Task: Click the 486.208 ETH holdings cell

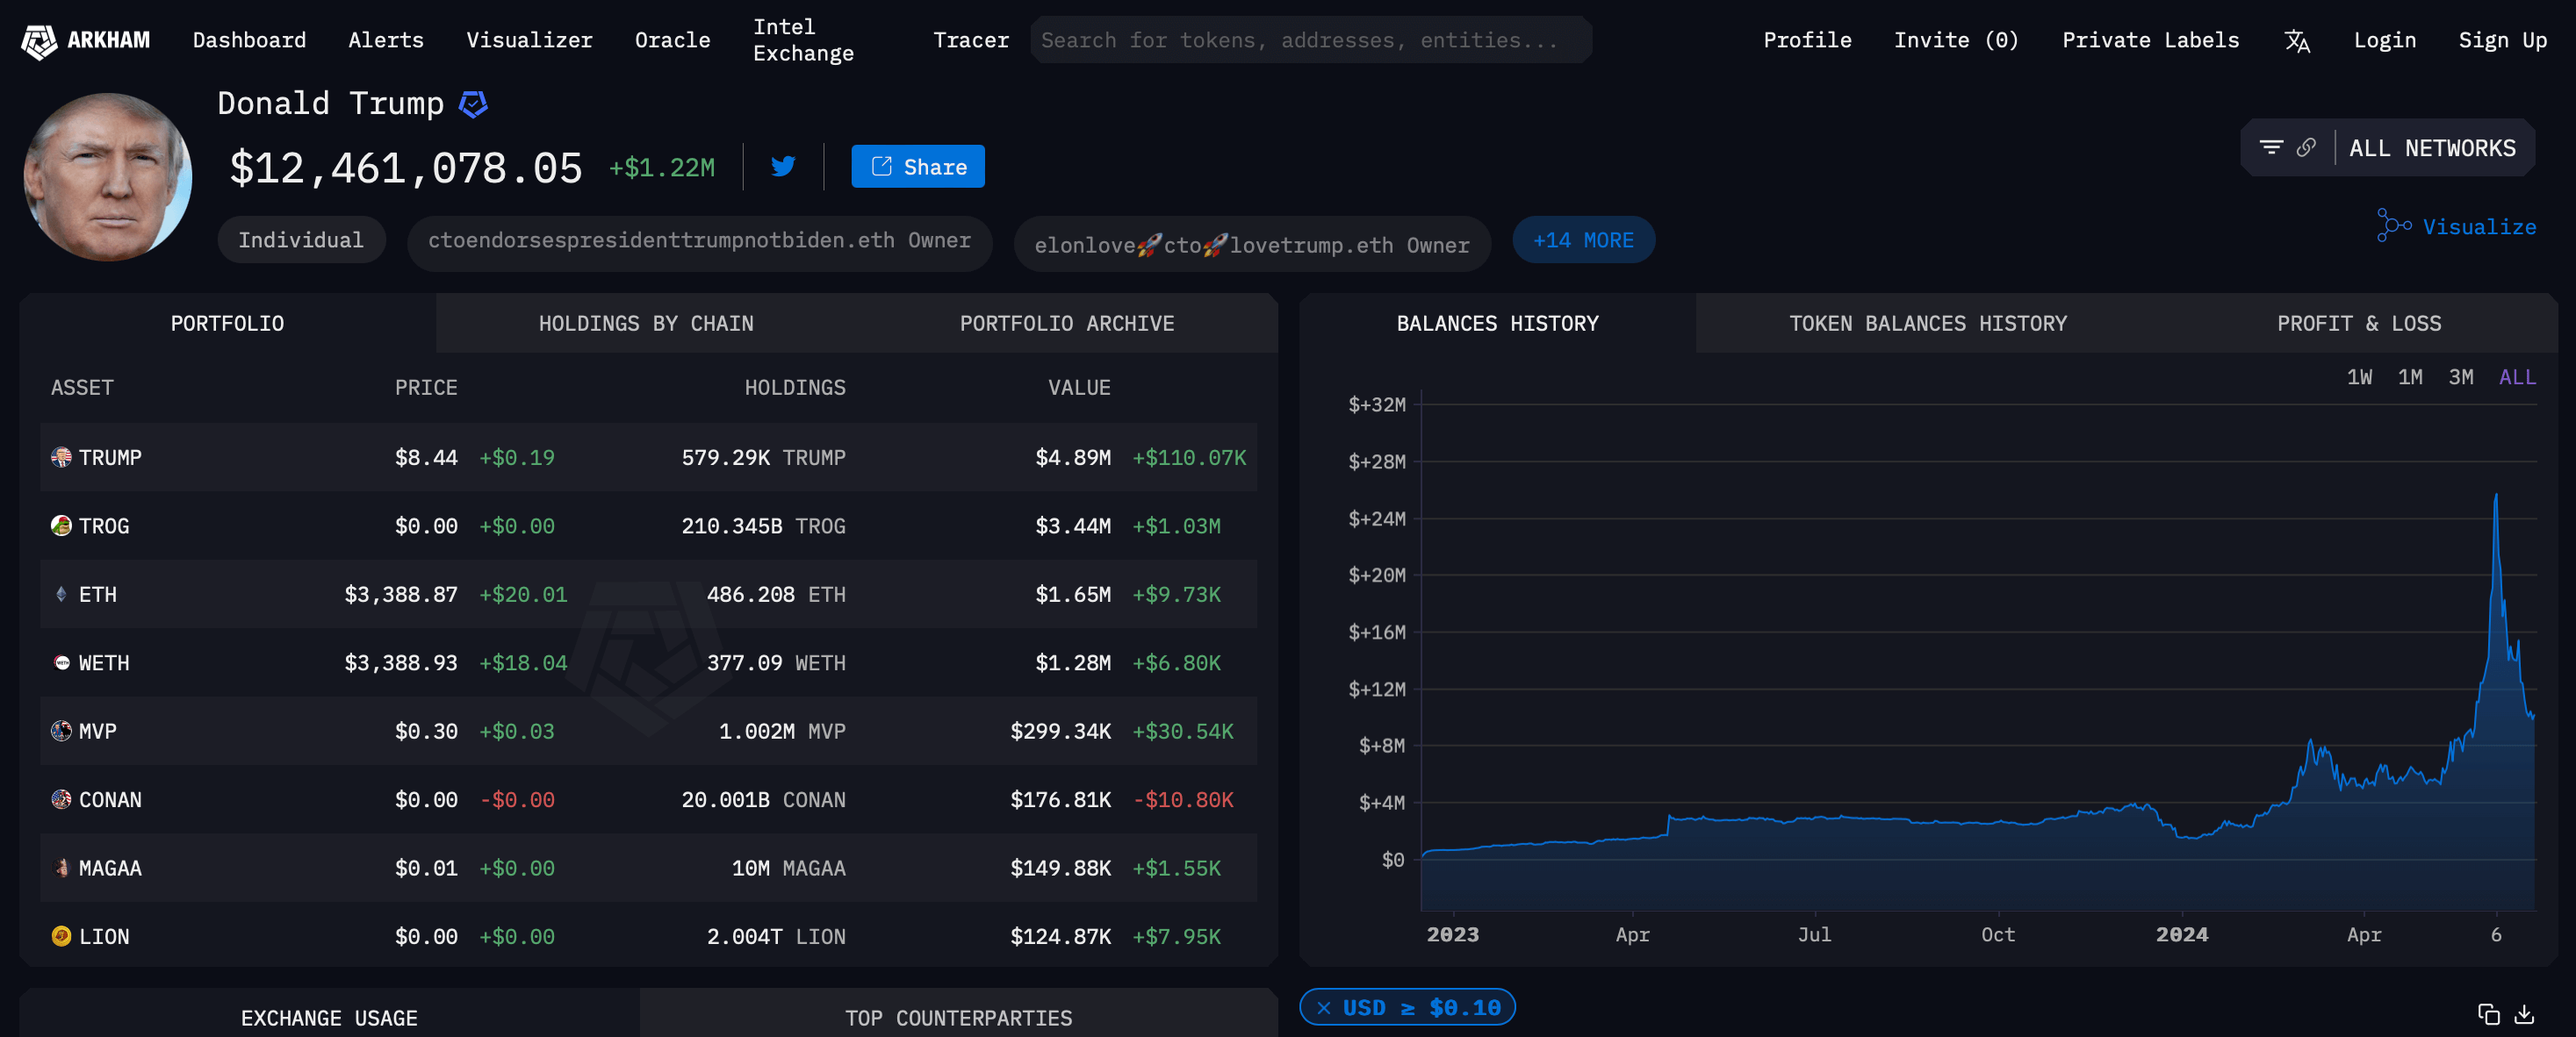Action: point(776,595)
